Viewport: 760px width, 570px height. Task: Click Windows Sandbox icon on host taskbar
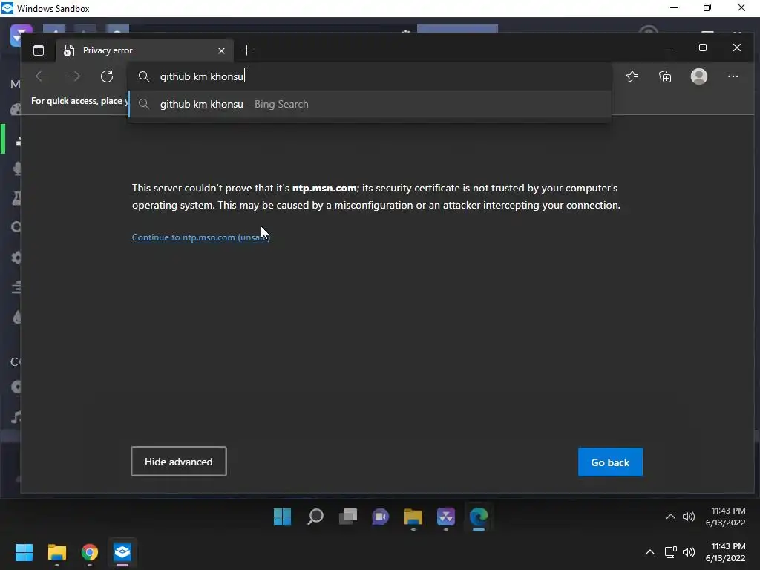tap(122, 552)
